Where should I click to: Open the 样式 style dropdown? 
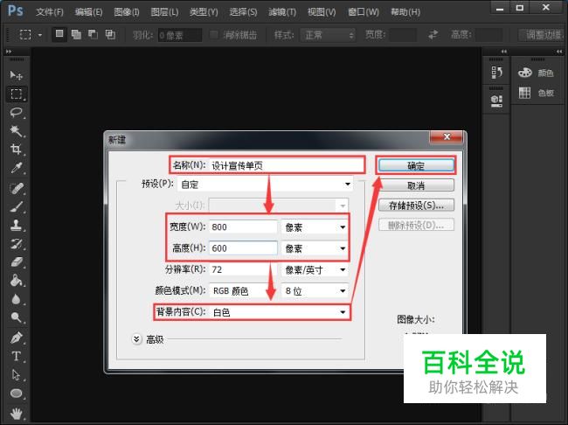pyautogui.click(x=328, y=35)
